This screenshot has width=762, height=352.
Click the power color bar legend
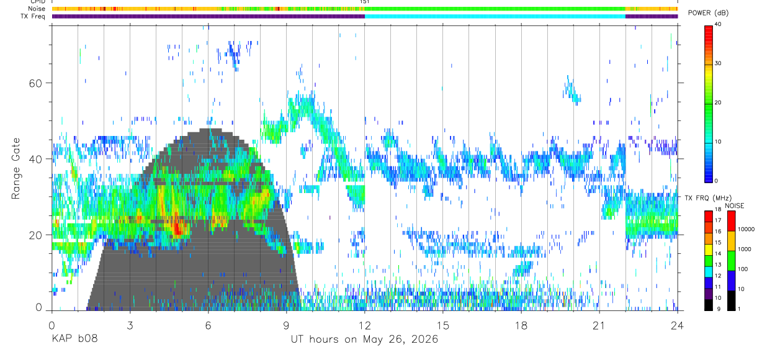tap(709, 103)
